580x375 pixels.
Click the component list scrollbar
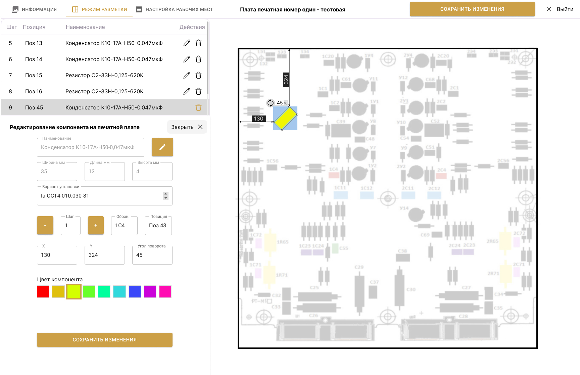[x=208, y=58]
